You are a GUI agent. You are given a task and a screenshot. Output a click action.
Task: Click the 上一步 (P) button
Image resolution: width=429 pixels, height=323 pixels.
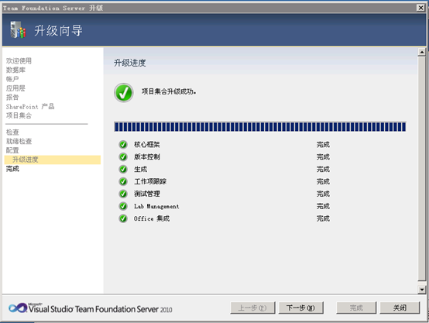tap(252, 308)
